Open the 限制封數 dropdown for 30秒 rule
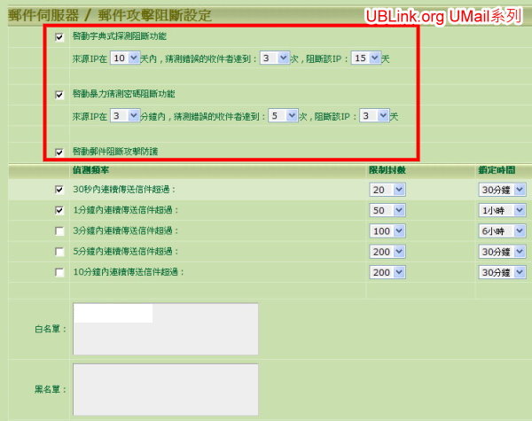 tap(387, 190)
